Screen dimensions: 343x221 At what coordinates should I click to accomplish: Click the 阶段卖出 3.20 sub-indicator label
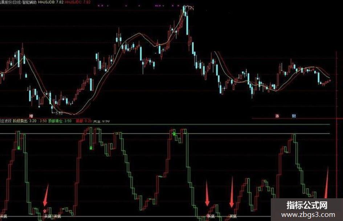pos(25,121)
